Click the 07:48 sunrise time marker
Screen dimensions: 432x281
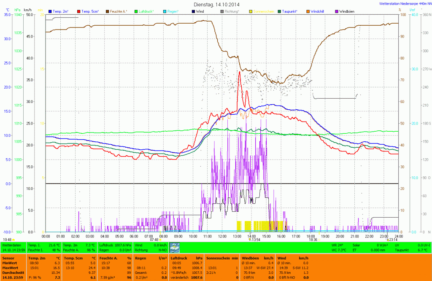(x=154, y=240)
